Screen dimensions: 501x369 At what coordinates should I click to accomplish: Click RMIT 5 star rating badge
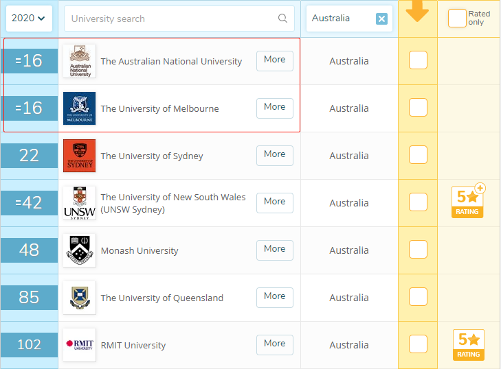tap(469, 345)
